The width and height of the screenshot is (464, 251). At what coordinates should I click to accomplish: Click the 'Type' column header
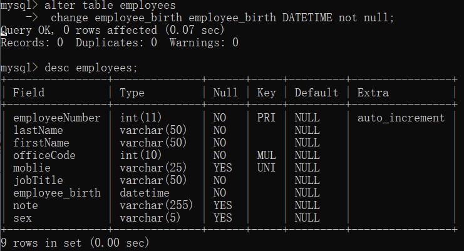click(132, 93)
